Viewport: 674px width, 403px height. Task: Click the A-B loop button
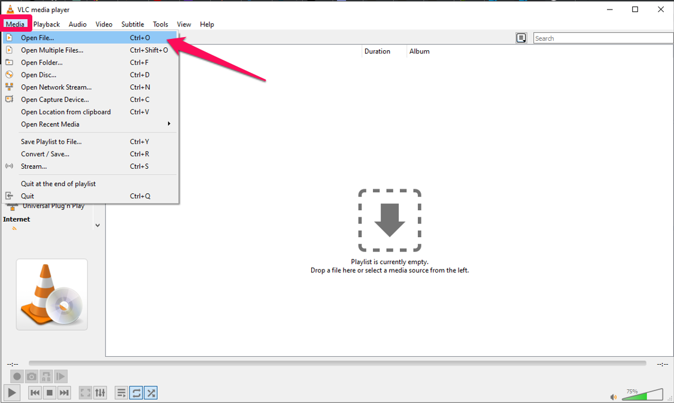(x=46, y=377)
